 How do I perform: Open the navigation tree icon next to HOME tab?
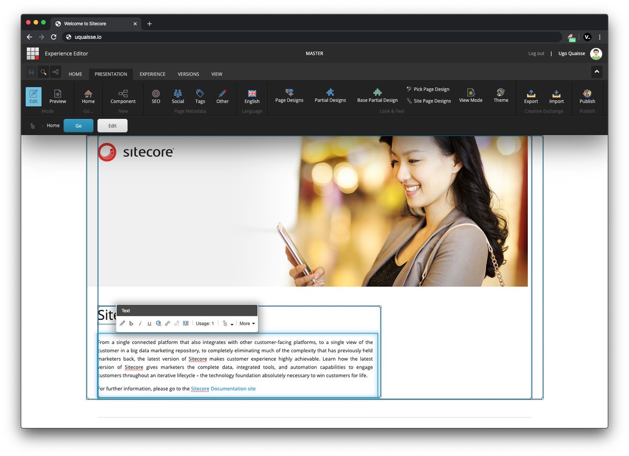click(56, 72)
